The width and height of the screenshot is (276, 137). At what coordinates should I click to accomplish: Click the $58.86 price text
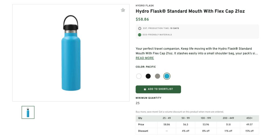(142, 19)
